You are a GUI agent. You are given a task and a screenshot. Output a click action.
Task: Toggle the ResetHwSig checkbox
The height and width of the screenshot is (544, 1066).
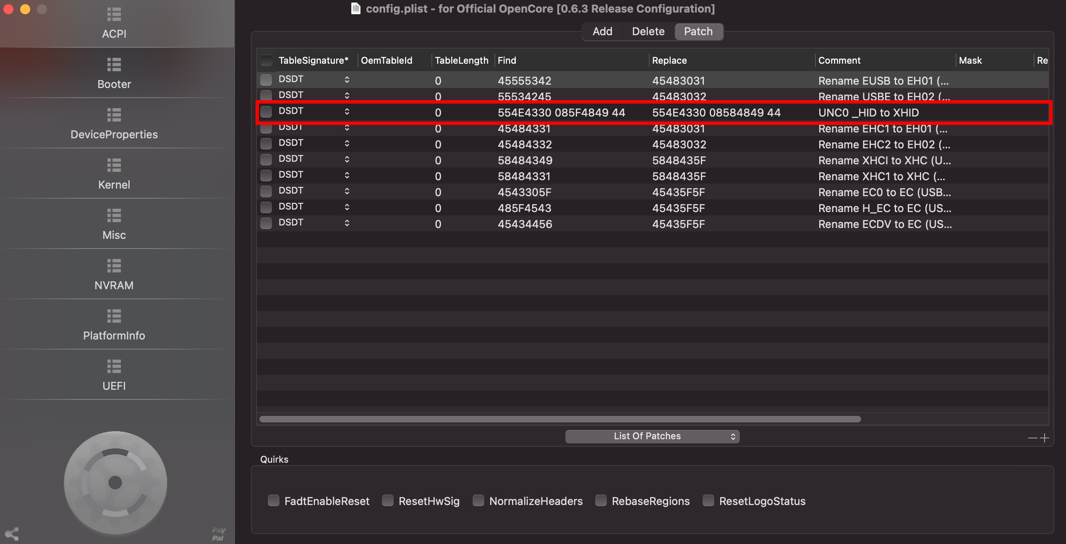tap(388, 500)
